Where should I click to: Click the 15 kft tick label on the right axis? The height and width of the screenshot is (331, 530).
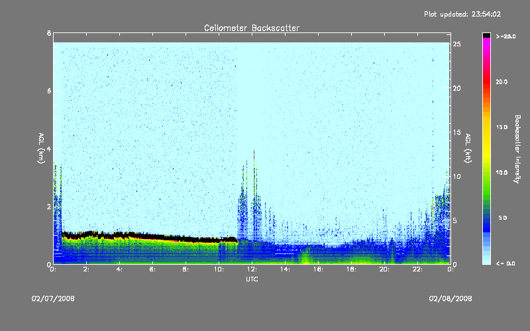coord(456,132)
